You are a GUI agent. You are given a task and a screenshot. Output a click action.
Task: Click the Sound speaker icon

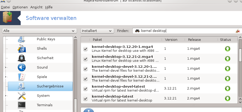tap(22, 68)
